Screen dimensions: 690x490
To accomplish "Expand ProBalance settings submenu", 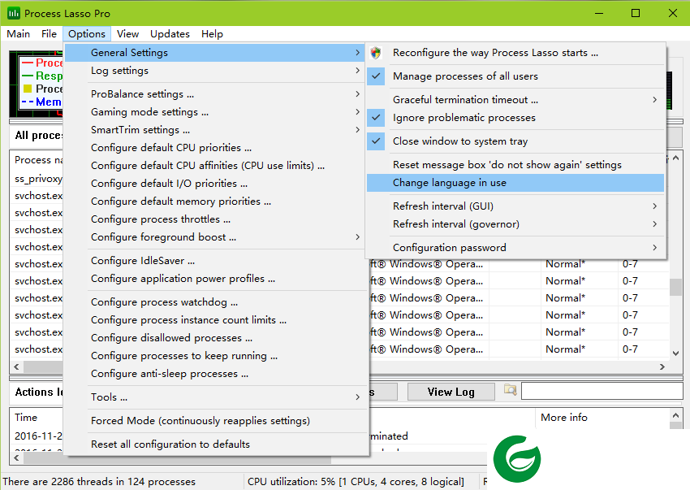I will pyautogui.click(x=216, y=94).
